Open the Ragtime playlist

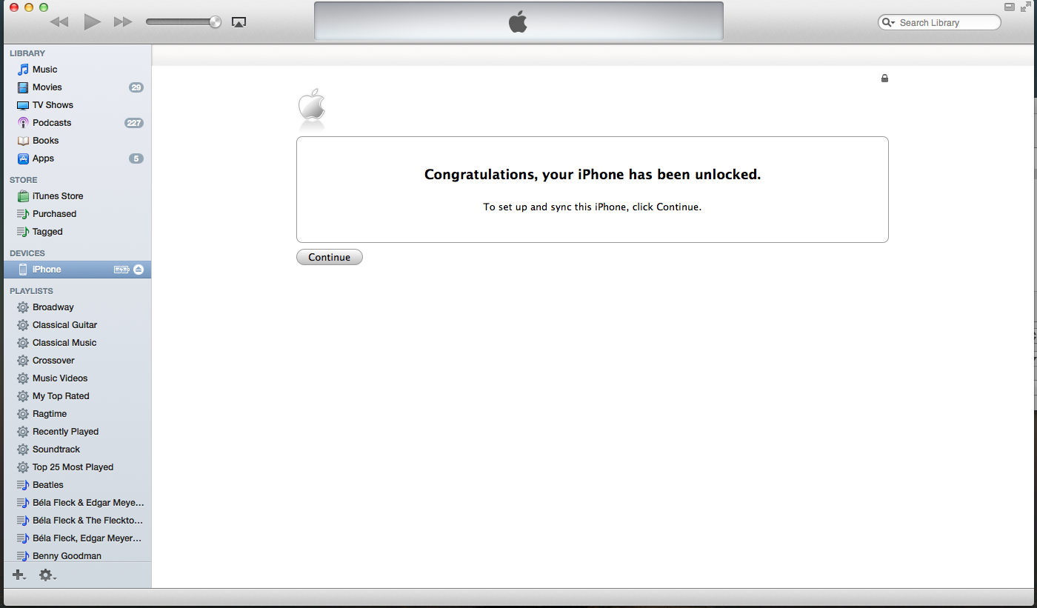(76, 414)
